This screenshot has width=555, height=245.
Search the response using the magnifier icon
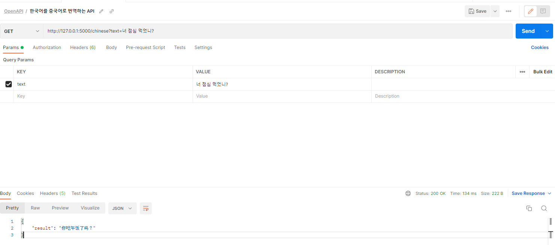tap(544, 208)
